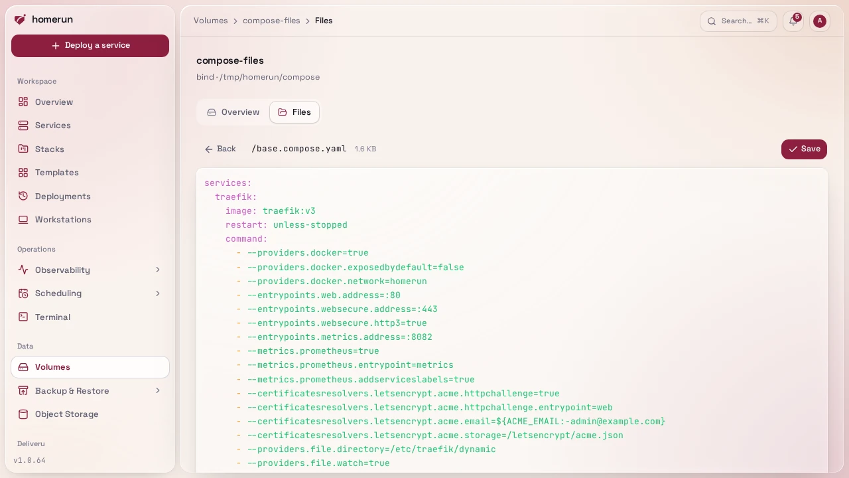Click the '--providers.docker=true' line
Viewport: 849px width, 478px height.
pyautogui.click(x=302, y=253)
